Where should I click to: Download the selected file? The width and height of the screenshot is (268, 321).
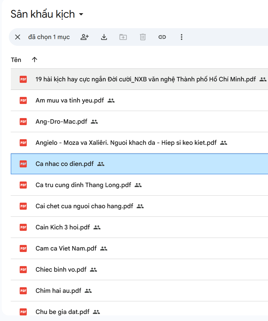[x=104, y=37]
